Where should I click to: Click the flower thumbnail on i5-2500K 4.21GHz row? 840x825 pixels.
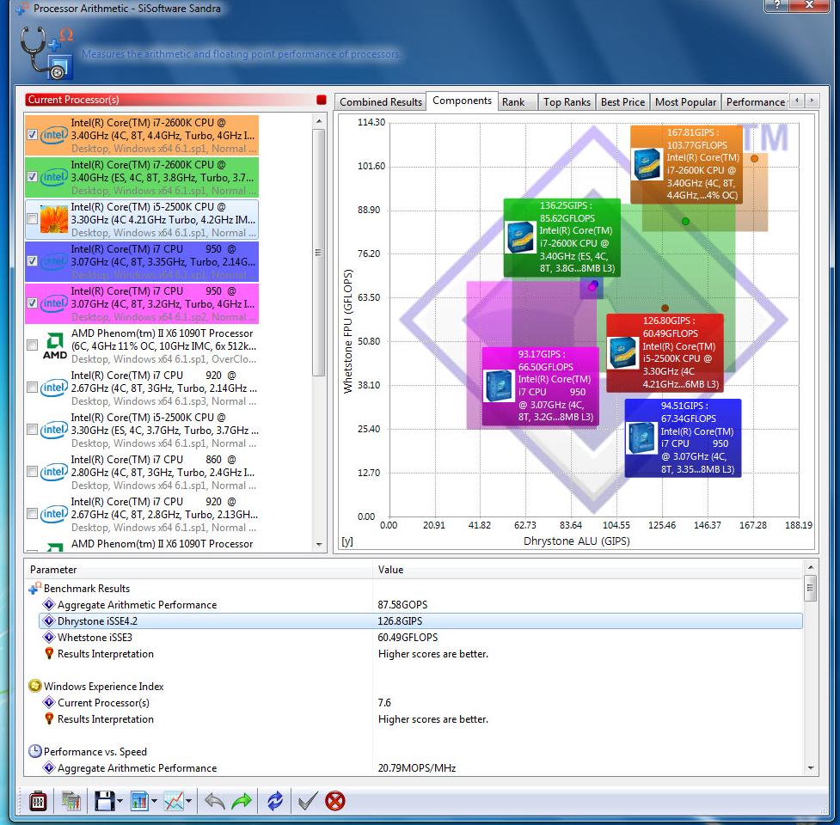(x=54, y=219)
